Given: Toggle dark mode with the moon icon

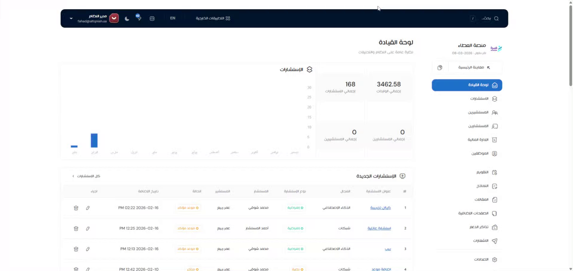Looking at the screenshot, I should tap(127, 18).
